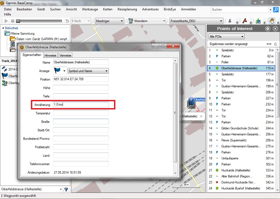The image size is (280, 199).
Task: Click the Position coordinates field
Action: click(81, 79)
